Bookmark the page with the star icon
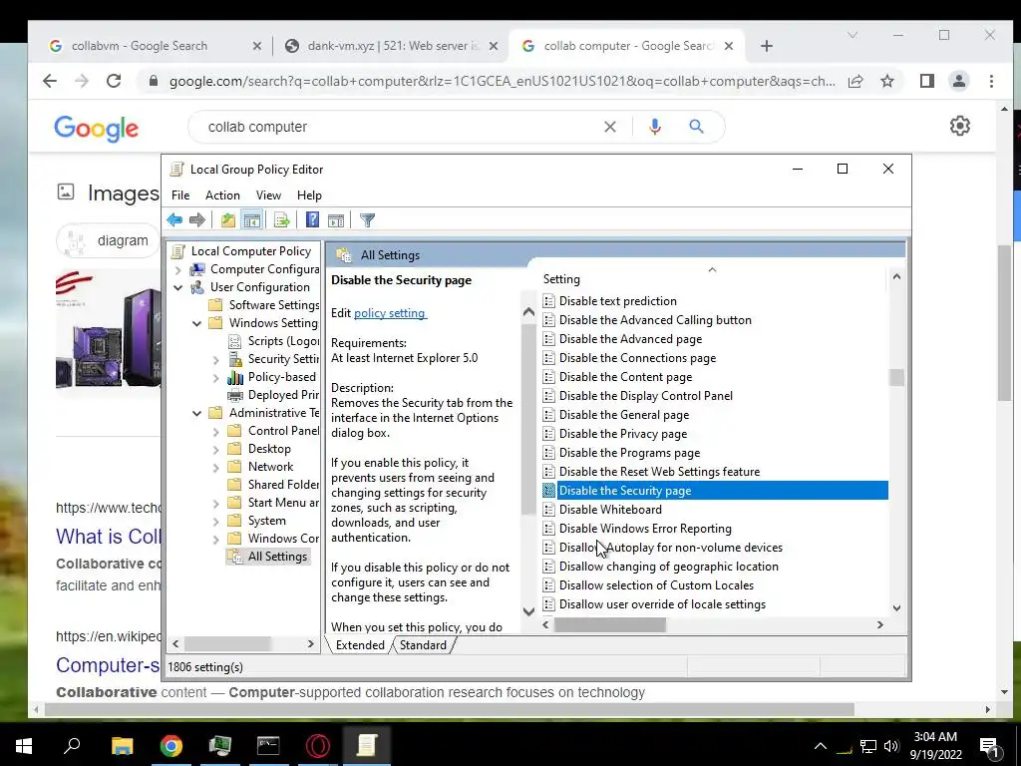 [887, 81]
